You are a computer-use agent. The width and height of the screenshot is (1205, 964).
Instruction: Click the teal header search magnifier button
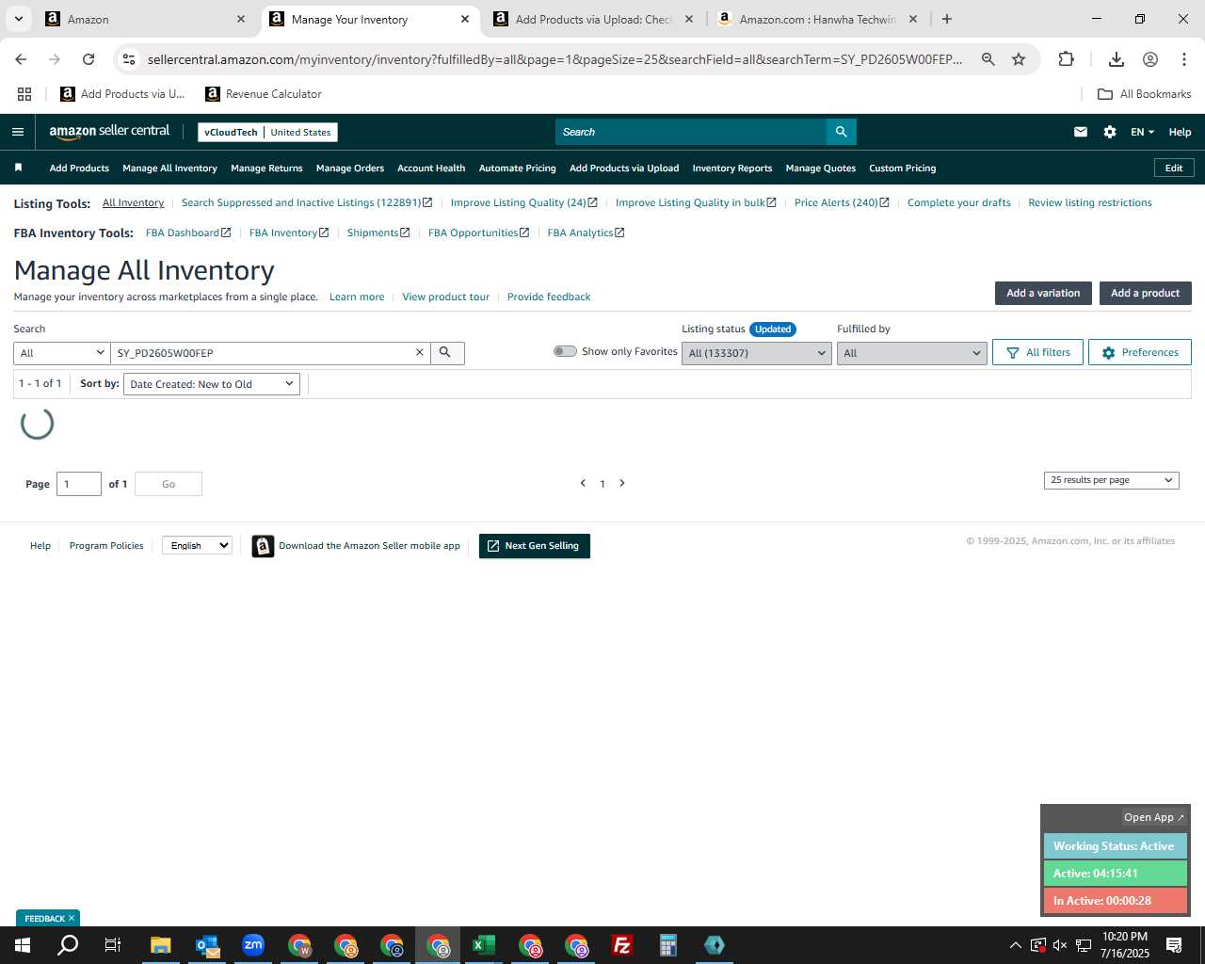coord(842,132)
